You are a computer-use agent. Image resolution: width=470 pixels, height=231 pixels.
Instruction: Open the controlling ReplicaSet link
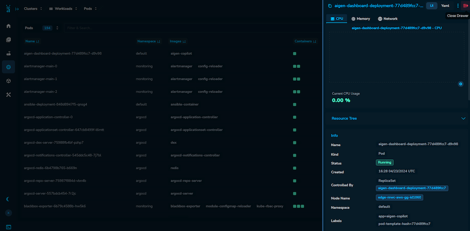click(412, 188)
